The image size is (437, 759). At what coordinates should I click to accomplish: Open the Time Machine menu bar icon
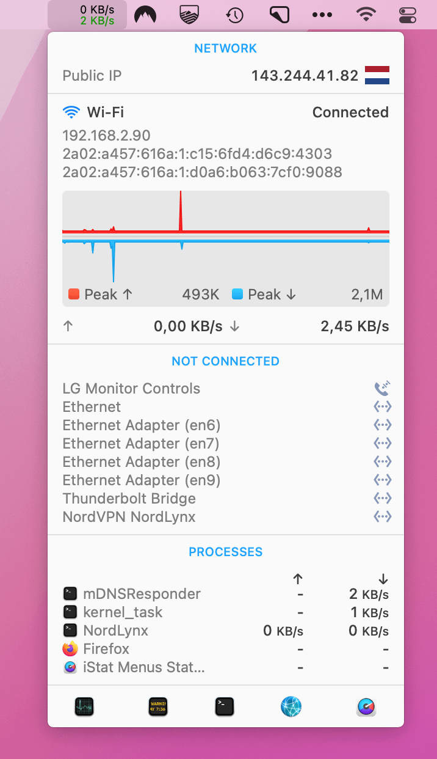pos(235,15)
